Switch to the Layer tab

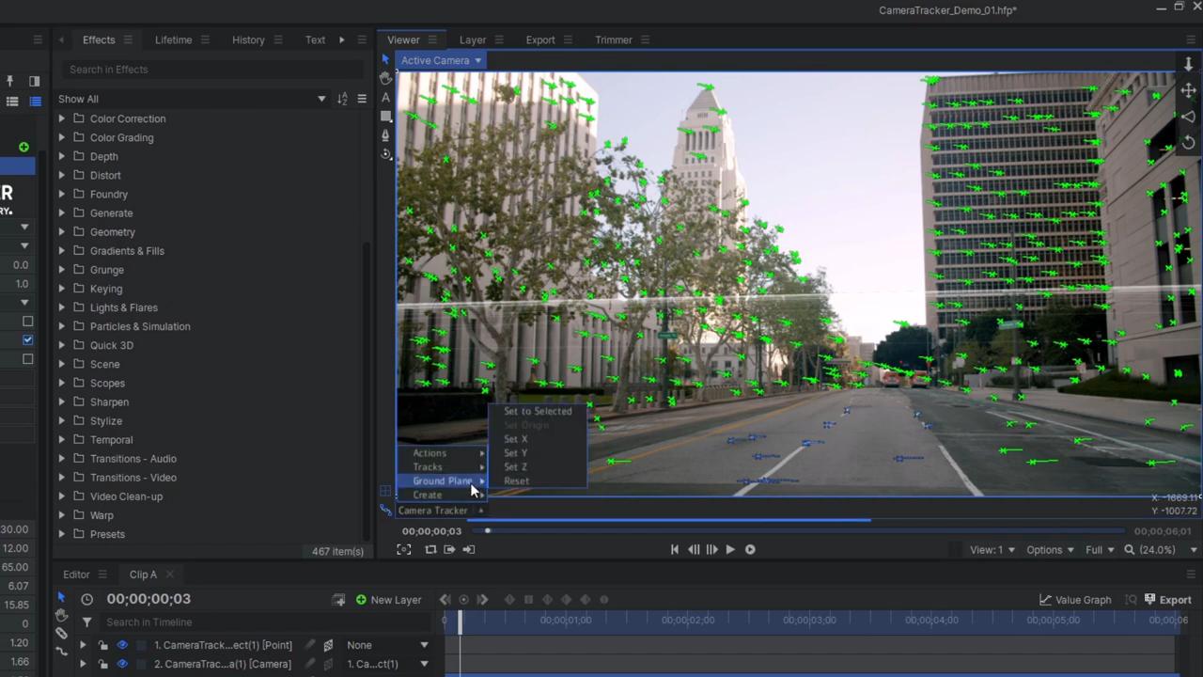coord(473,39)
